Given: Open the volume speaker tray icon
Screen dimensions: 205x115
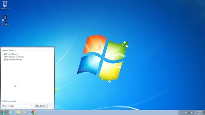Looking at the screenshot, I should [x=192, y=112].
